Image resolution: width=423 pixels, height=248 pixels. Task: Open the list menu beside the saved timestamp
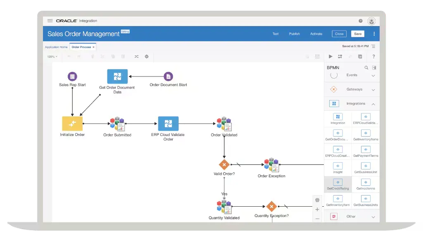click(x=373, y=46)
